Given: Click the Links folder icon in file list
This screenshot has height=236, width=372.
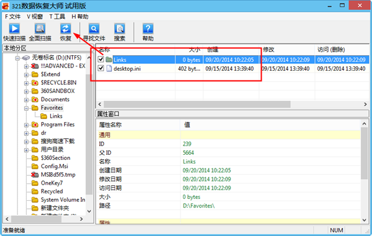Looking at the screenshot, I should pyautogui.click(x=109, y=59).
